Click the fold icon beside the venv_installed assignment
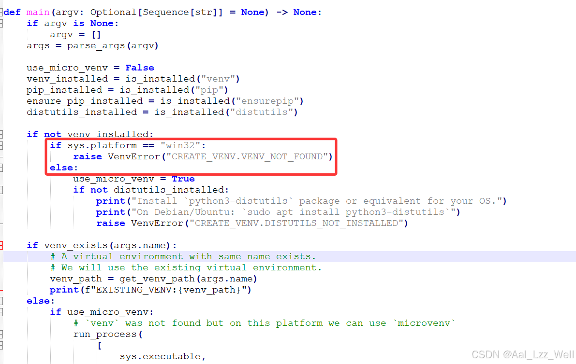 click(2, 79)
